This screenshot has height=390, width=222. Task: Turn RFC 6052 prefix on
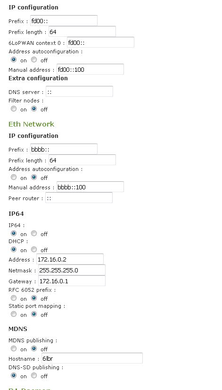click(x=14, y=298)
